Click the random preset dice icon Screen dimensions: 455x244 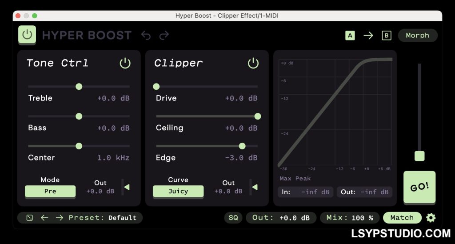pos(30,218)
